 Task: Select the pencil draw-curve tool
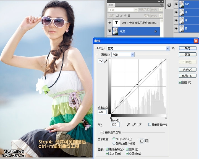106,61
